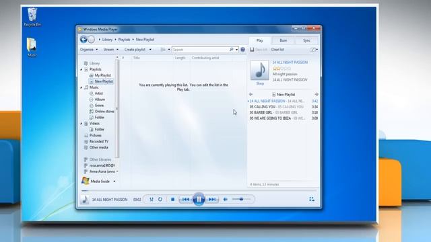
Task: Skip to the next track
Action: point(212,200)
